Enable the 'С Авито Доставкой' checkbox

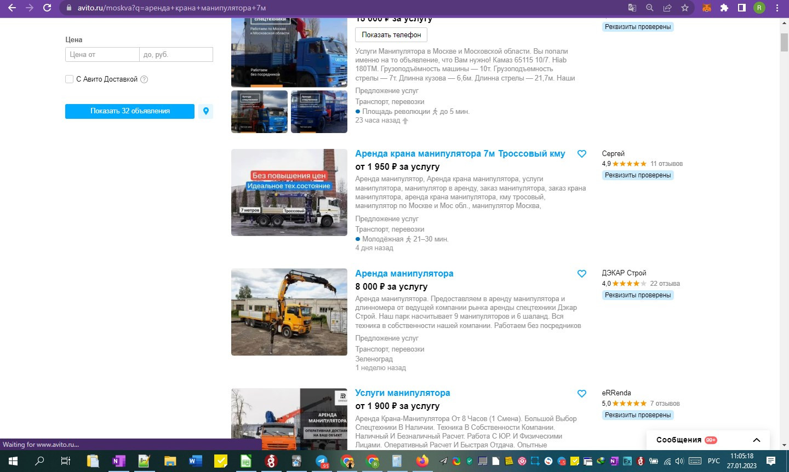coord(69,79)
